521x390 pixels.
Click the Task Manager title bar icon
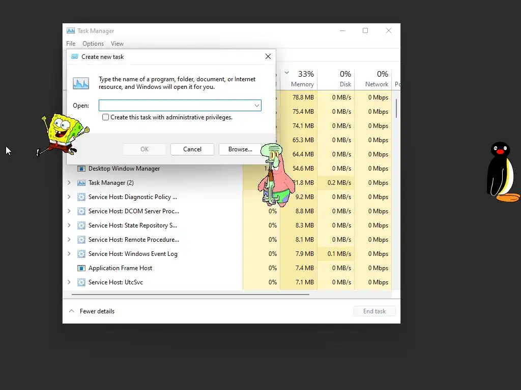[70, 30]
